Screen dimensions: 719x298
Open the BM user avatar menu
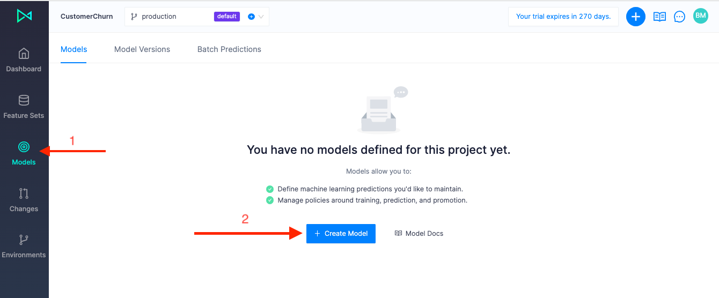(701, 16)
